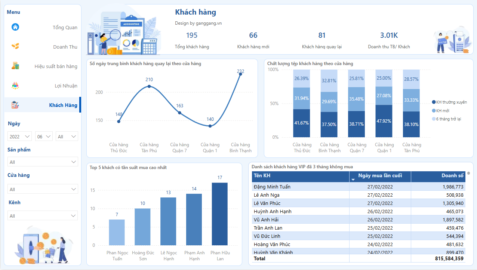
Task: Click the Lợi Nhuận people icon
Action: pos(15,86)
